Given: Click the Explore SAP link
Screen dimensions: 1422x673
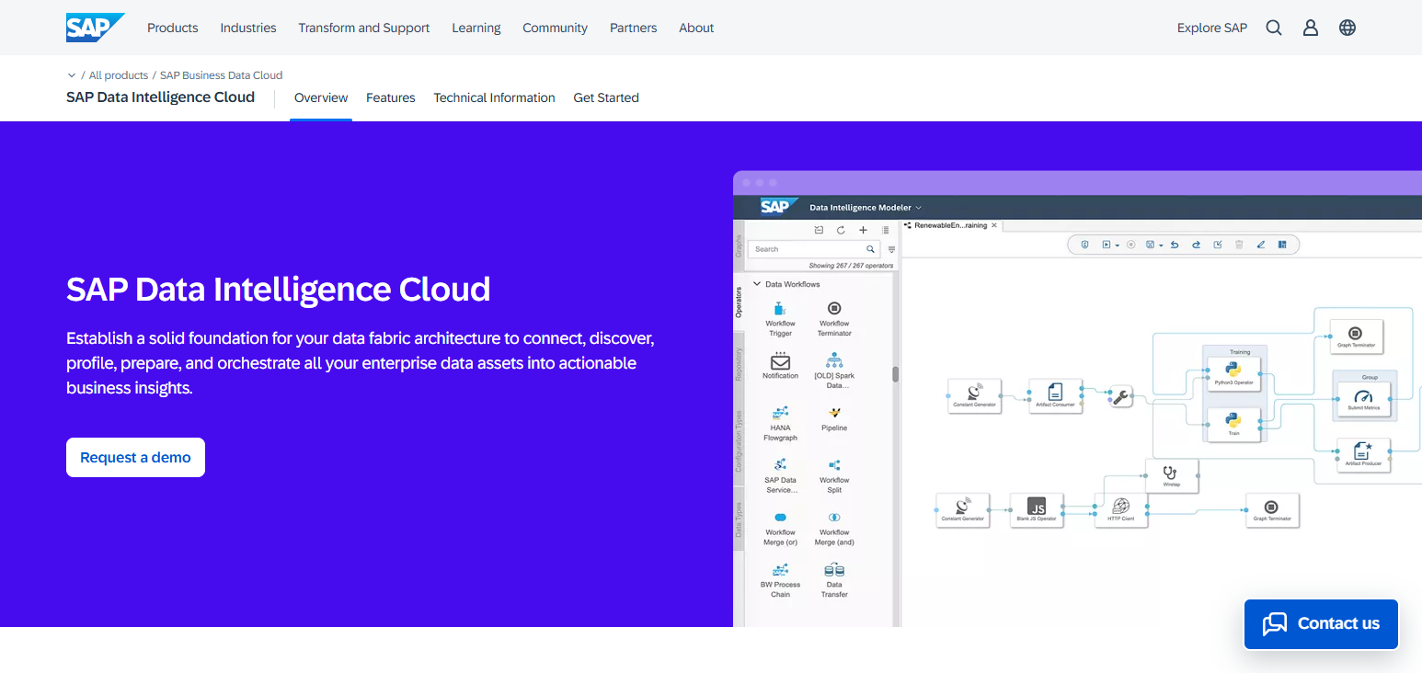Looking at the screenshot, I should 1212,28.
